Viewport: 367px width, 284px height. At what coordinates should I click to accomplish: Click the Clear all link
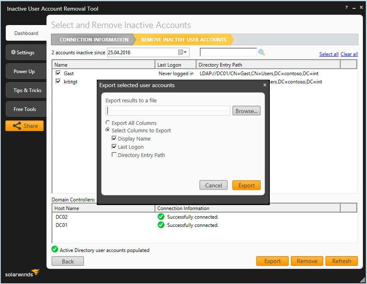point(349,54)
